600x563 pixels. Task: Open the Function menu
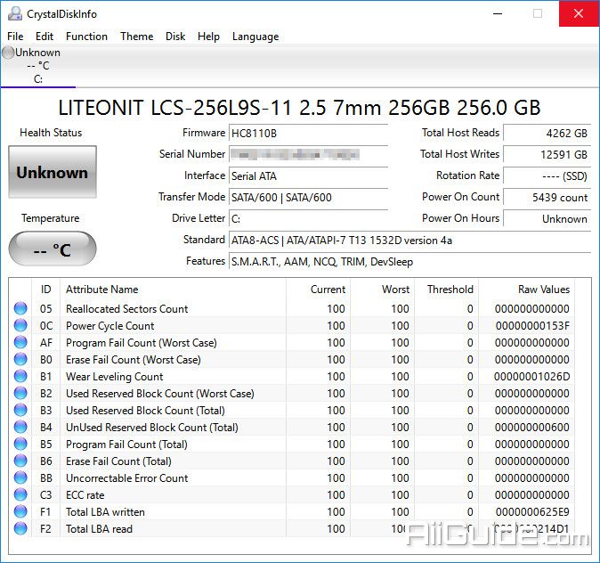point(87,37)
